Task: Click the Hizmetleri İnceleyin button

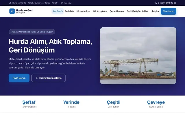Action: [x=49, y=78]
